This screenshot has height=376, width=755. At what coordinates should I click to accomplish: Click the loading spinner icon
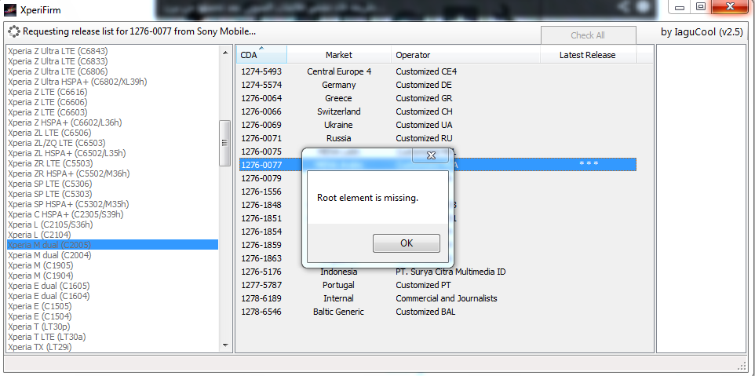tap(14, 31)
